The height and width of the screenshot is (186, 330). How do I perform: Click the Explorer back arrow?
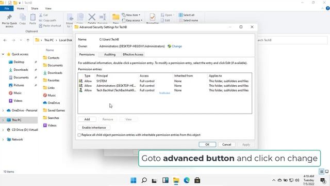5,40
